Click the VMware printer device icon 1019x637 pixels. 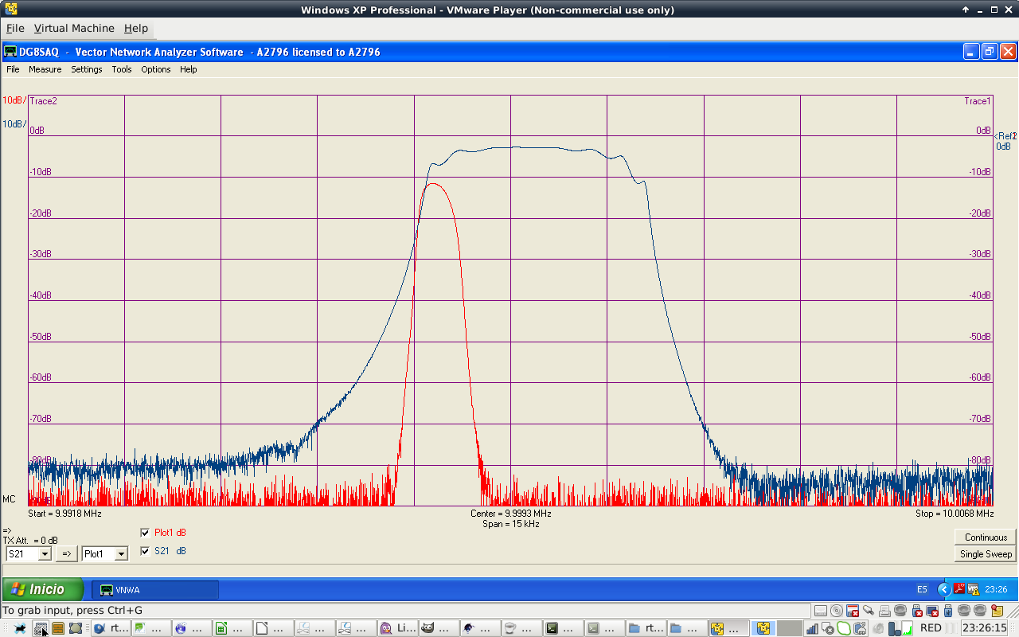click(884, 611)
